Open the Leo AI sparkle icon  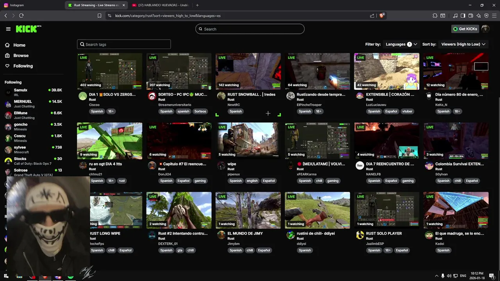pos(479,16)
